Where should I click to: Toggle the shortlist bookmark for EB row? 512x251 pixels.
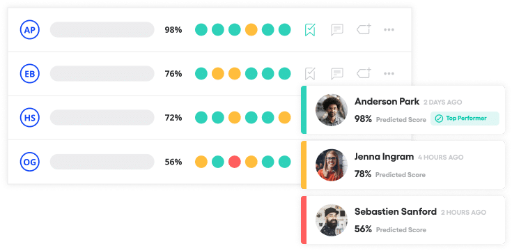[310, 73]
